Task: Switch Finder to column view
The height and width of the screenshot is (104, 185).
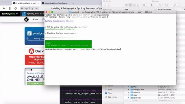Action: (134, 5)
